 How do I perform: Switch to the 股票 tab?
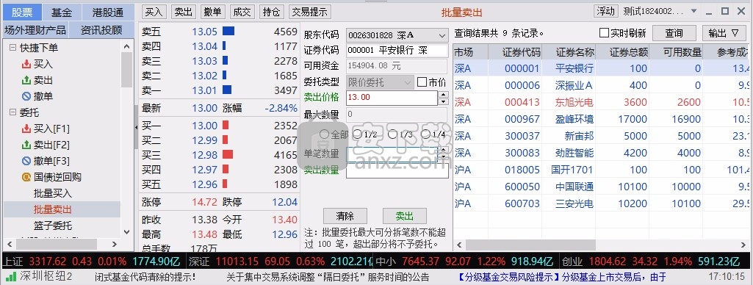coord(23,12)
